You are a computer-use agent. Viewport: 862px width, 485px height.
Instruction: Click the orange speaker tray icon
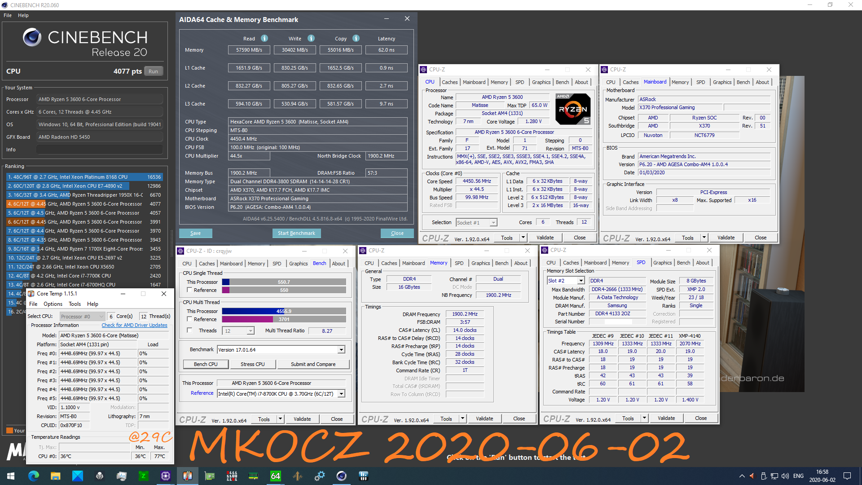coord(753,476)
